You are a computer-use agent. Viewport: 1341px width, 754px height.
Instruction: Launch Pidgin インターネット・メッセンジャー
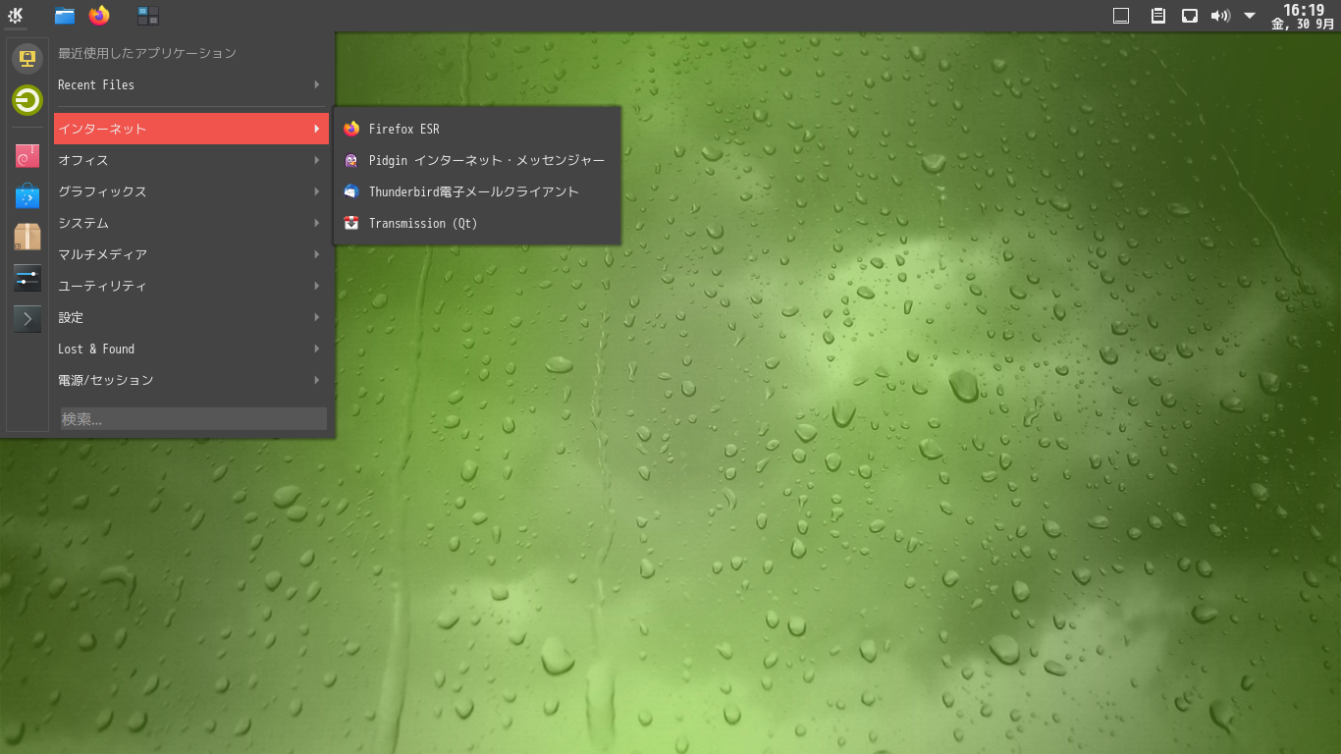tap(477, 160)
